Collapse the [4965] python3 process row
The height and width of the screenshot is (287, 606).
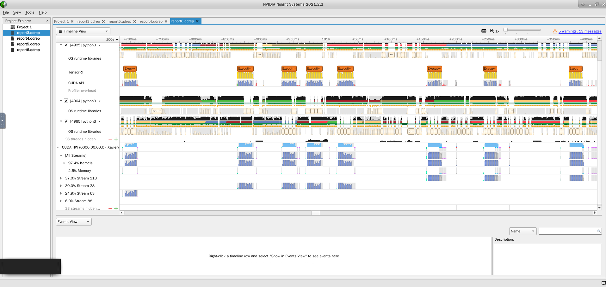point(61,121)
